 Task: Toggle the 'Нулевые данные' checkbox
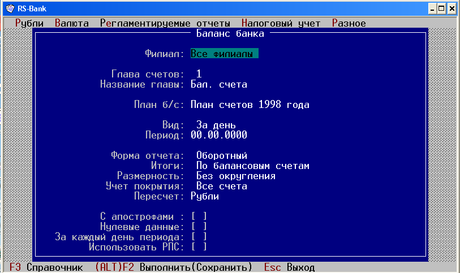pyautogui.click(x=199, y=227)
